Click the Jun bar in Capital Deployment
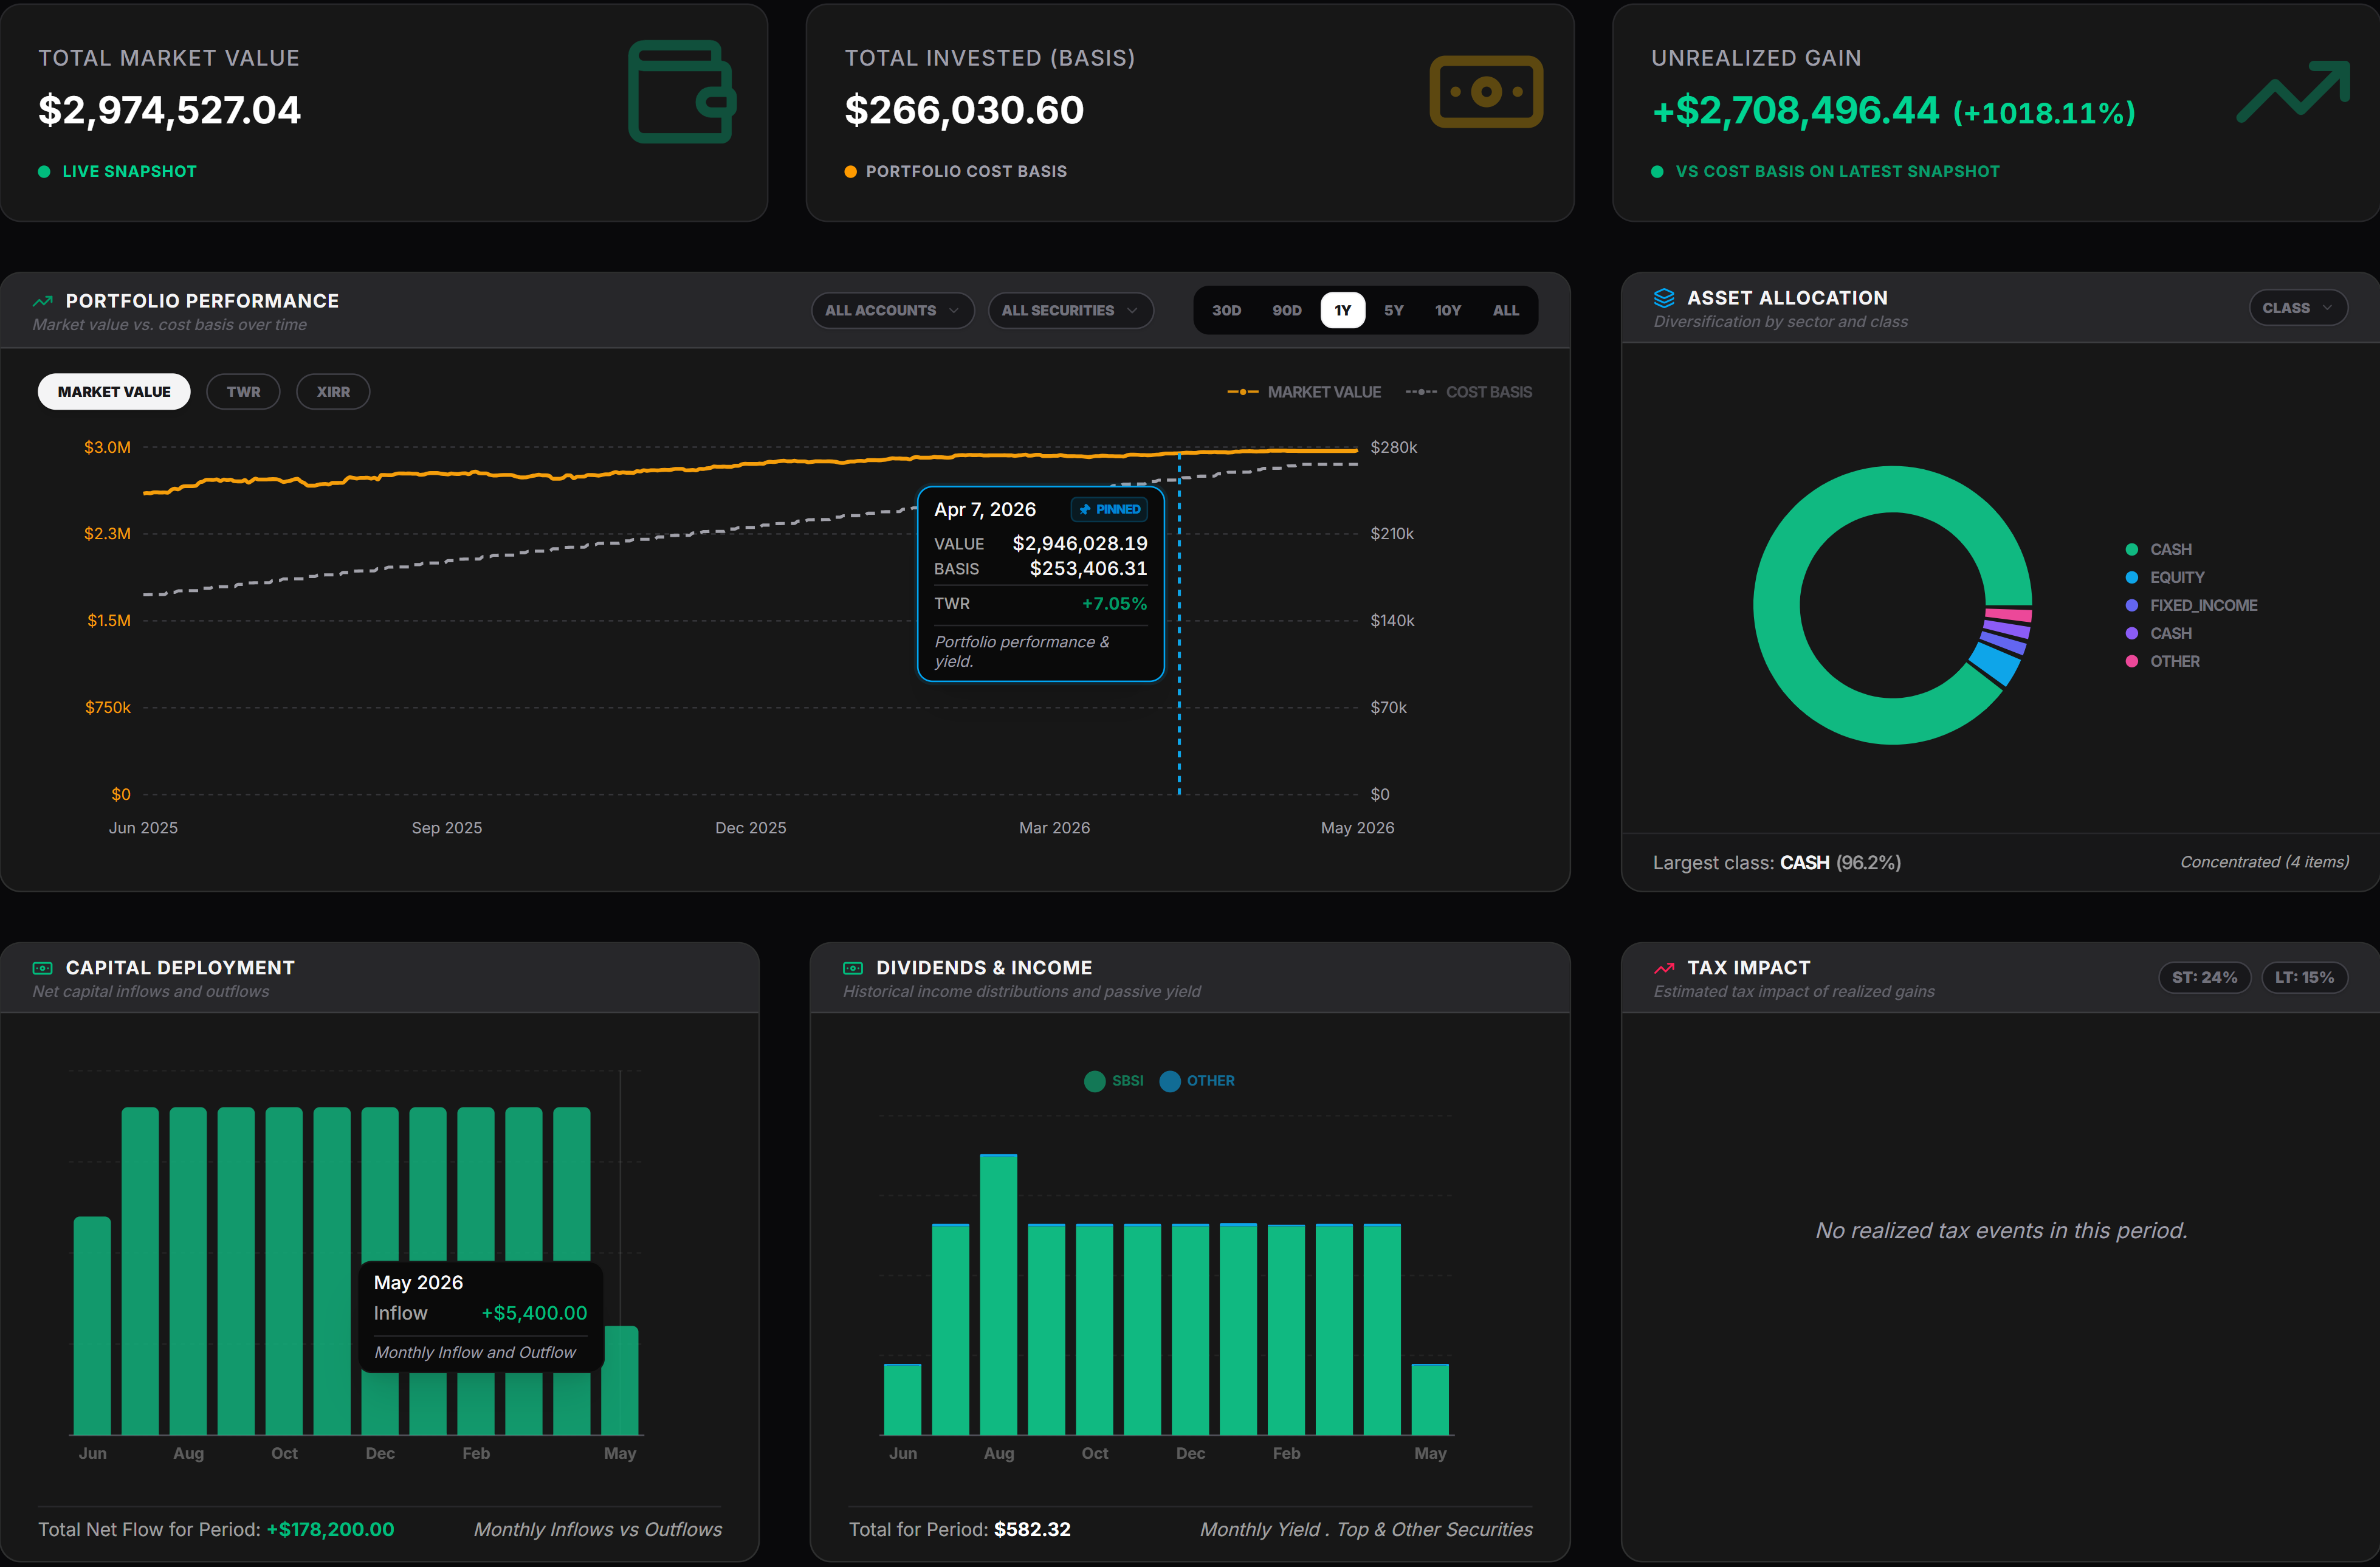The height and width of the screenshot is (1567, 2380). 92,1326
